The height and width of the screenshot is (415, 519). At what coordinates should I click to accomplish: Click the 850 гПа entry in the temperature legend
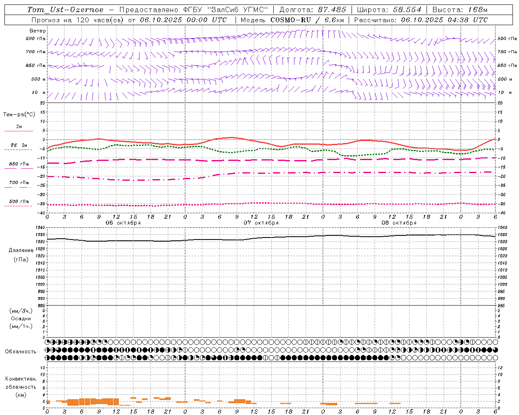click(19, 164)
